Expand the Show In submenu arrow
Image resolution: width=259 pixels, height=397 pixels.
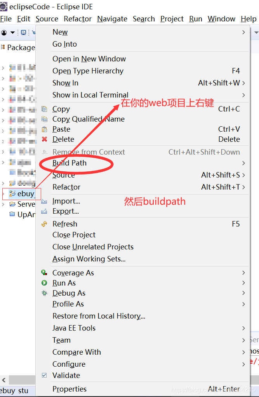point(243,83)
